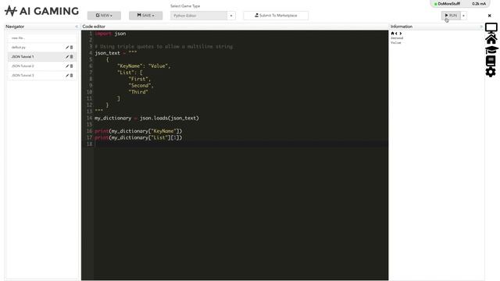Image resolution: width=500 pixels, height=281 pixels.
Task: Run the code with RUN button
Action: coord(451,16)
